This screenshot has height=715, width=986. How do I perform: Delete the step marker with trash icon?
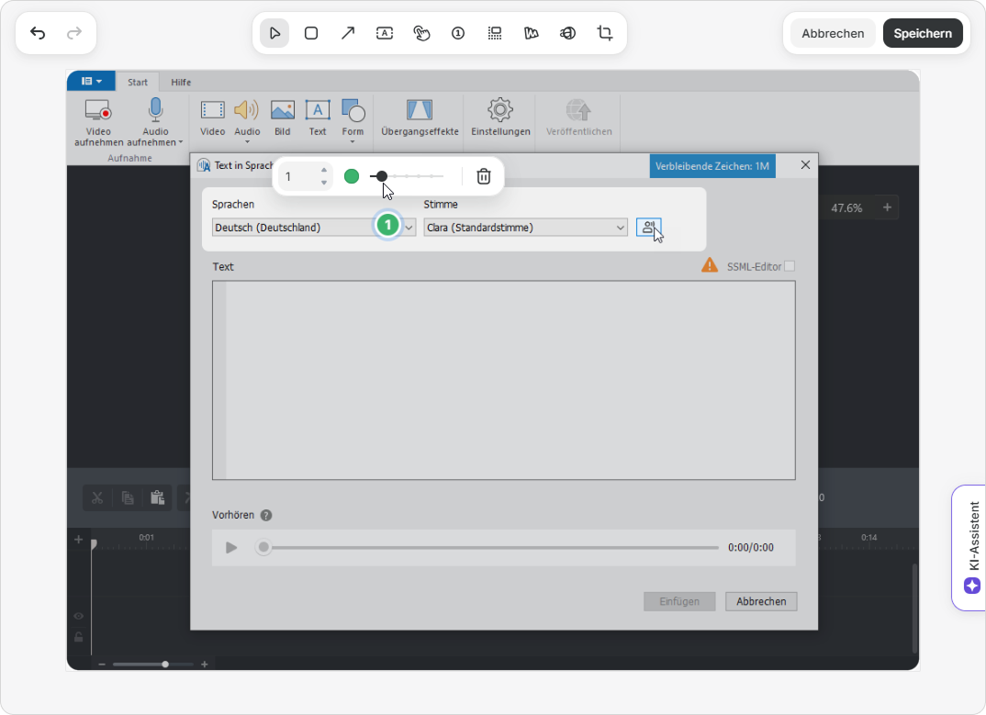[x=484, y=176]
